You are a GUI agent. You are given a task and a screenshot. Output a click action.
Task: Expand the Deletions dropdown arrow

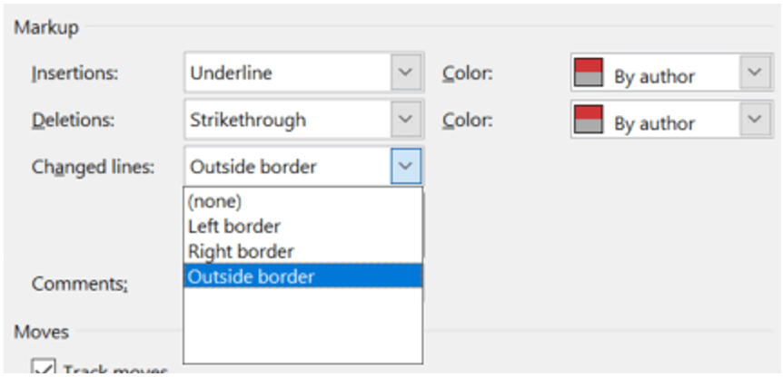[406, 121]
